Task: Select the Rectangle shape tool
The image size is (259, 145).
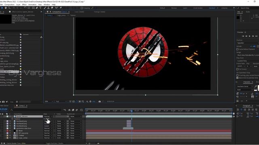Action: [x=33, y=8]
